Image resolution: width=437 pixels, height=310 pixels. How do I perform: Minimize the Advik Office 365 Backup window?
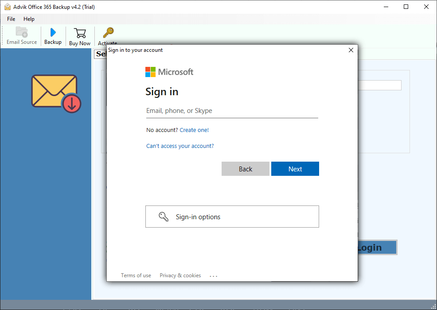(x=386, y=7)
